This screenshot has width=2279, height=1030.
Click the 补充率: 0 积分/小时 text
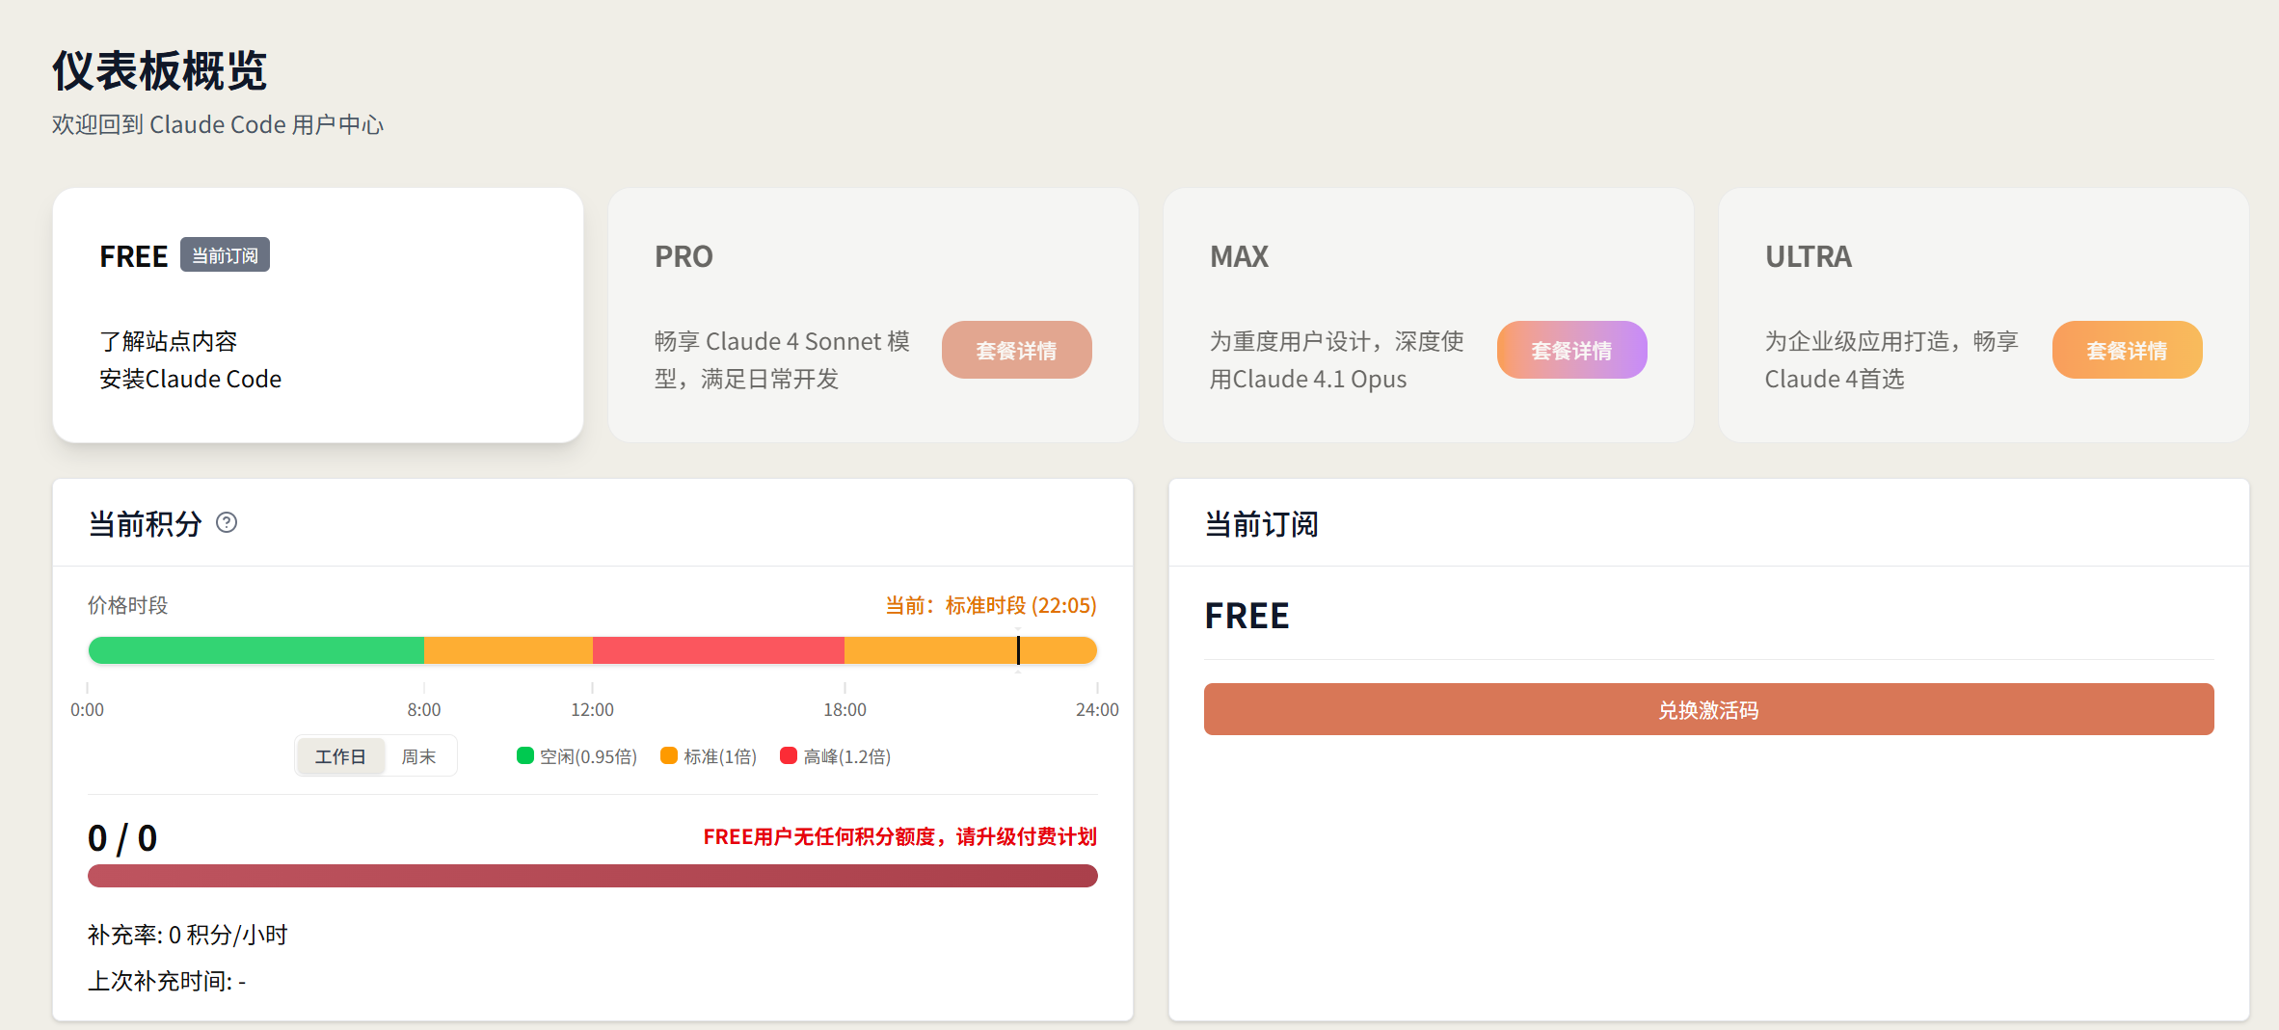click(x=188, y=935)
